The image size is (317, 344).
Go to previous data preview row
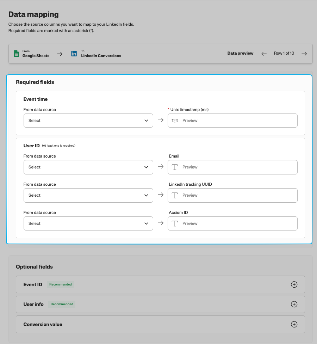pyautogui.click(x=264, y=54)
